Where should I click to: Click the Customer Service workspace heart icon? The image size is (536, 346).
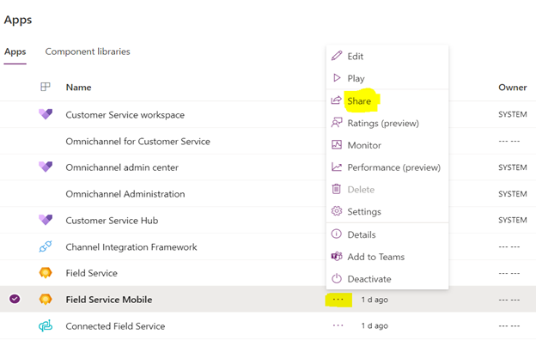(46, 114)
